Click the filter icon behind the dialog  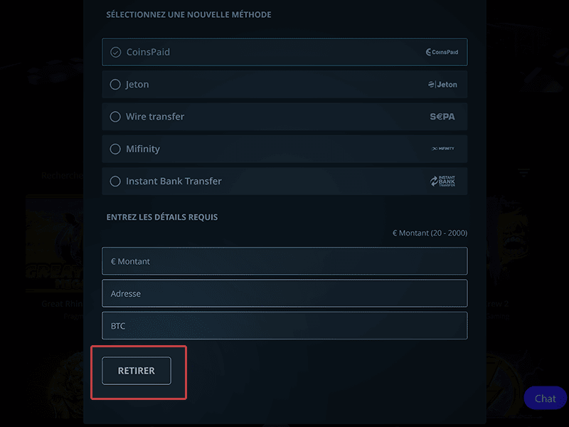523,172
